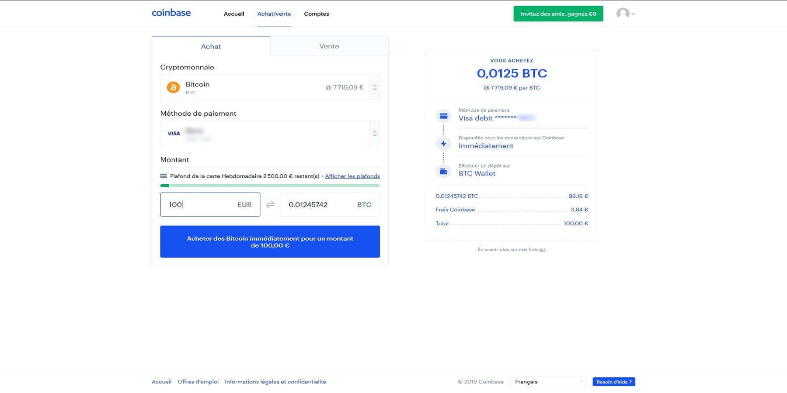Open the Français language dropdown
The height and width of the screenshot is (393, 787).
tap(548, 382)
